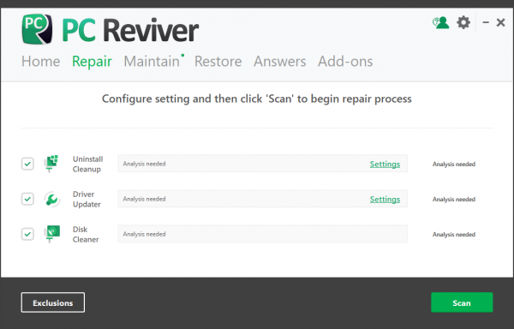View the Add-ons tab
This screenshot has width=514, height=329.
[x=345, y=62]
